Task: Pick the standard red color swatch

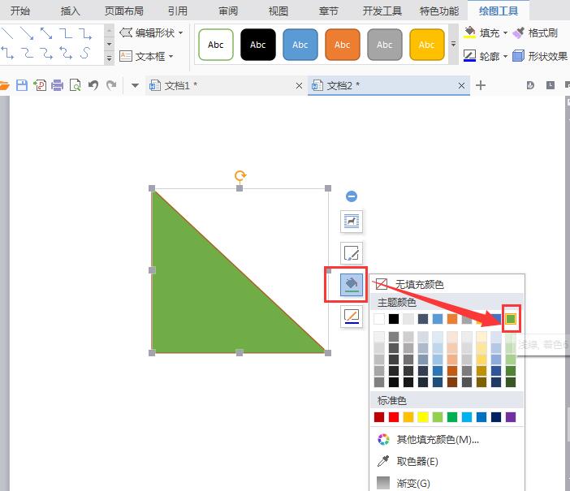Action: [x=394, y=417]
